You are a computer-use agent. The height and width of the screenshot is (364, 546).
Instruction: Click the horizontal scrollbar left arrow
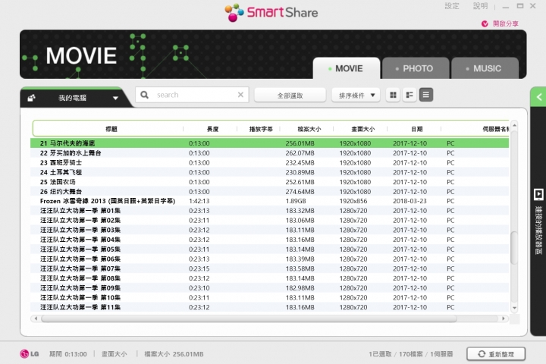click(36, 318)
